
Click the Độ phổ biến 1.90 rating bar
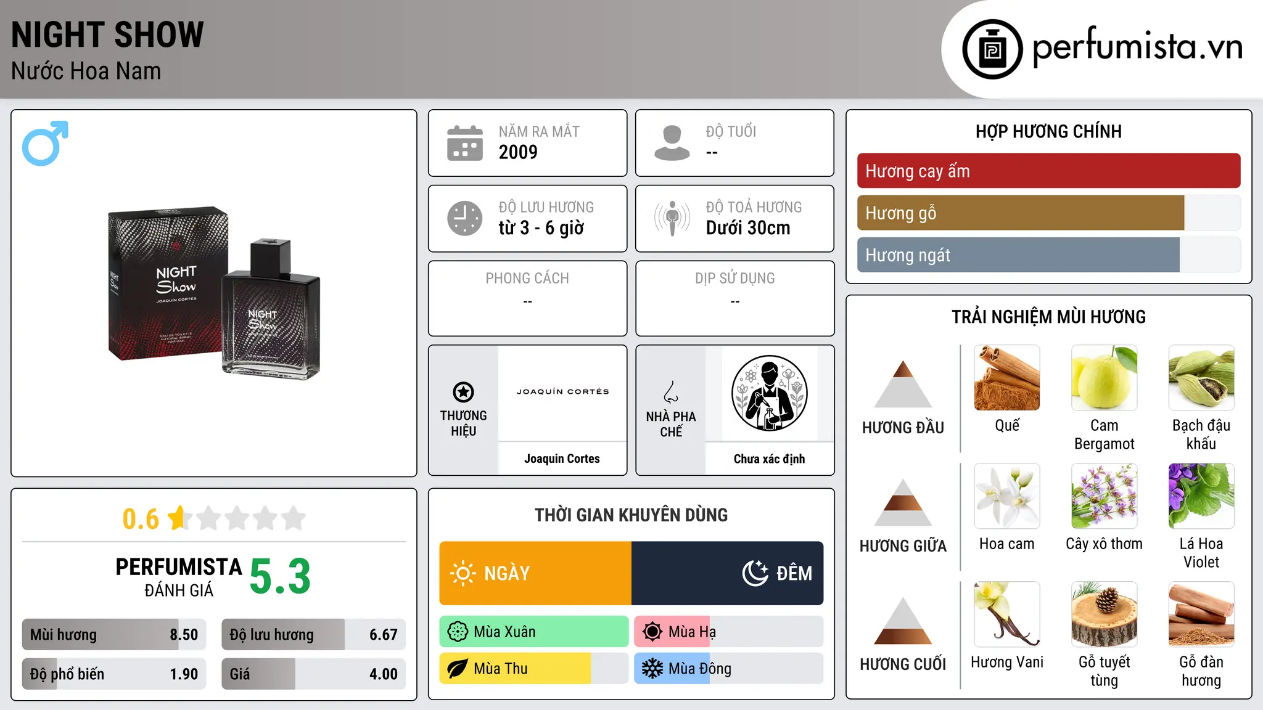pyautogui.click(x=114, y=674)
